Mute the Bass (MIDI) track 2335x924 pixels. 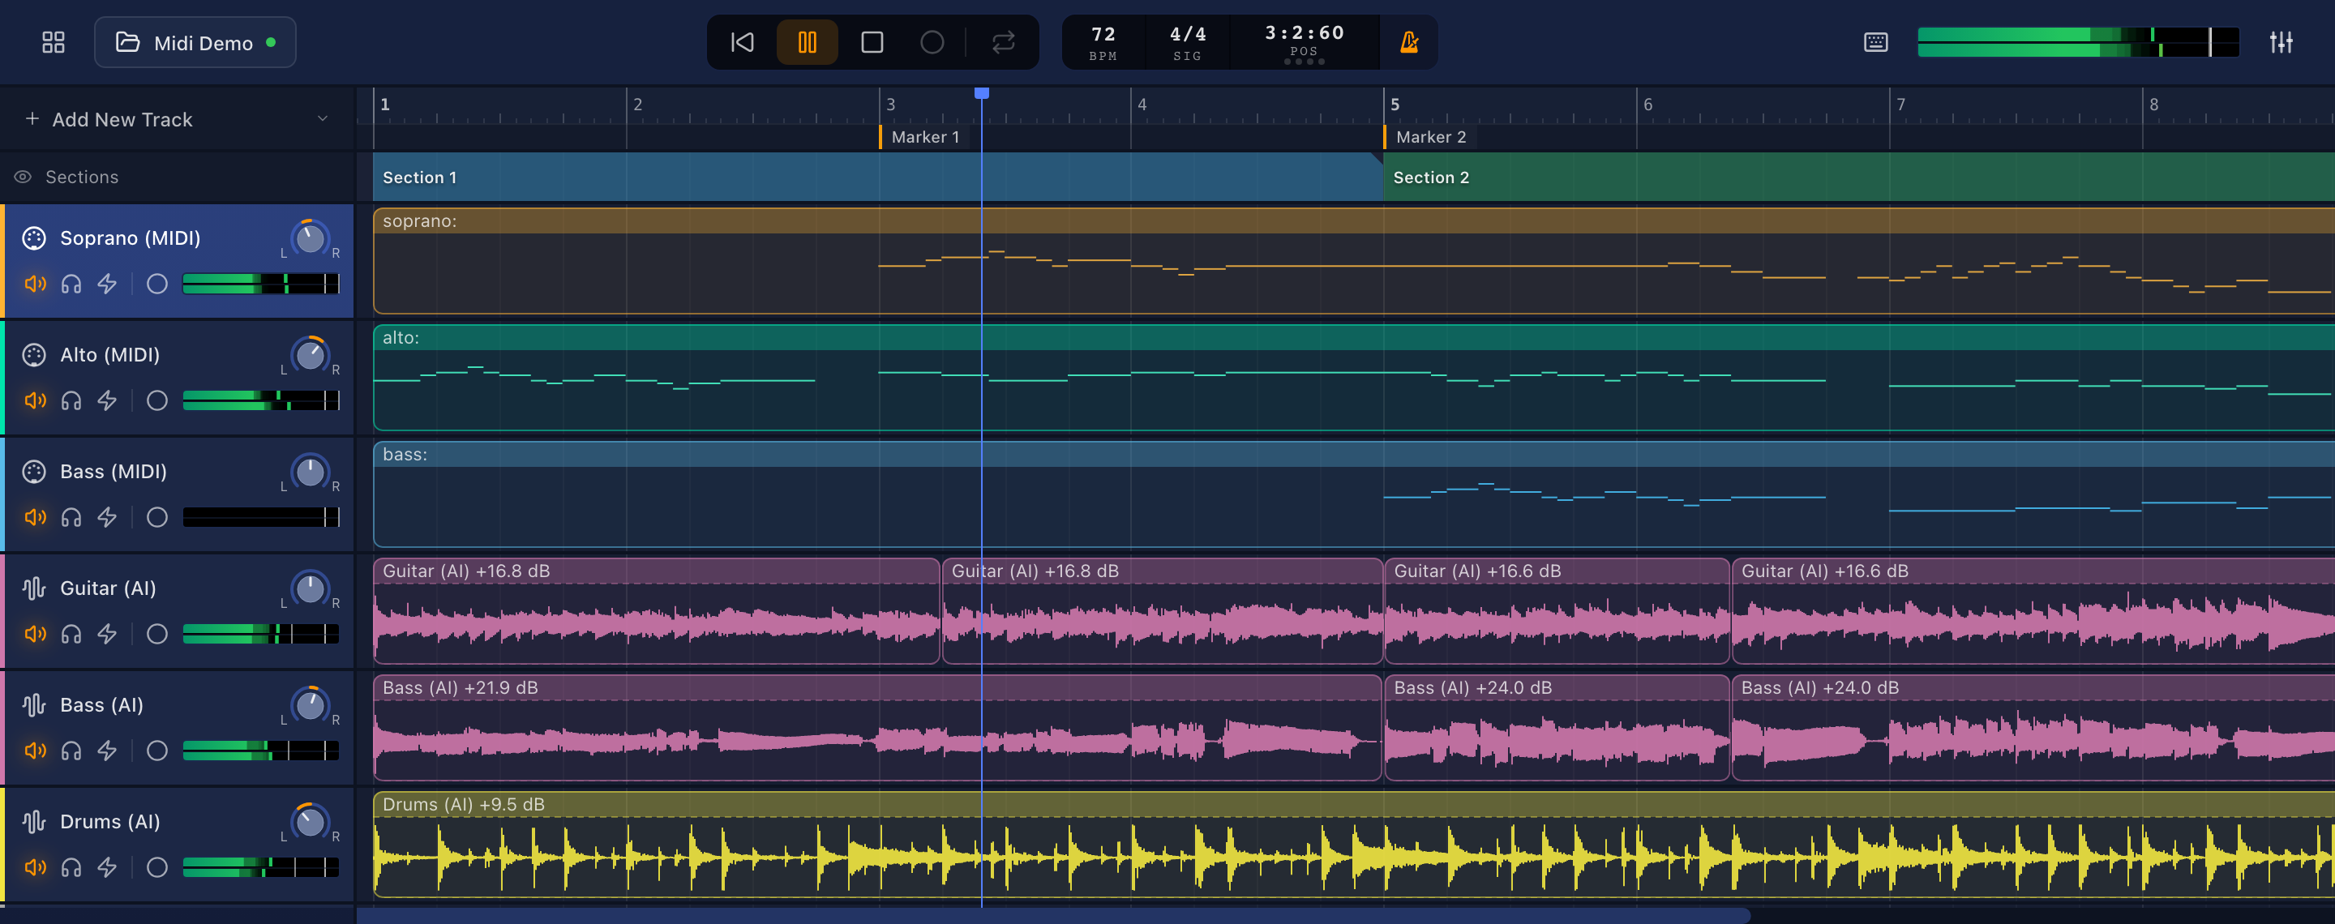tap(36, 517)
